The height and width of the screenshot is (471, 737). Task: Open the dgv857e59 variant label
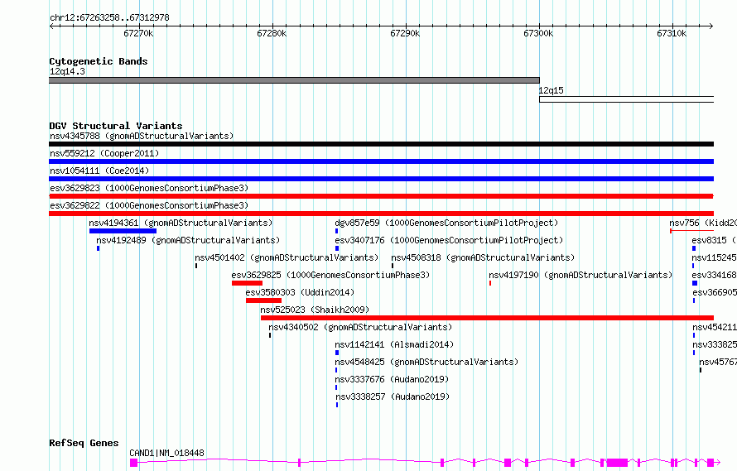tap(446, 223)
